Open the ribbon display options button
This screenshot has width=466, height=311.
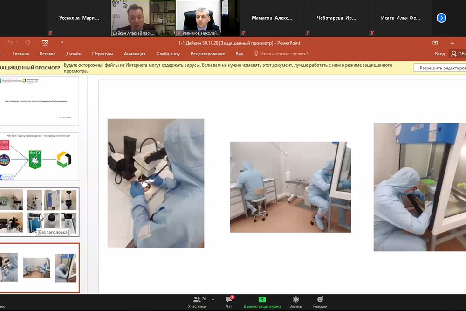[x=435, y=42]
